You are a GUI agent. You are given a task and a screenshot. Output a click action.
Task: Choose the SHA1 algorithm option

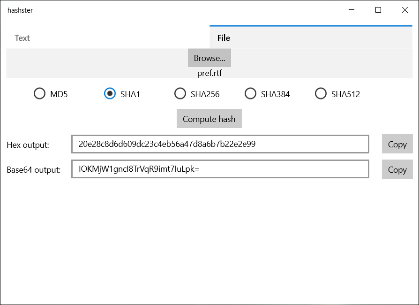pyautogui.click(x=110, y=94)
